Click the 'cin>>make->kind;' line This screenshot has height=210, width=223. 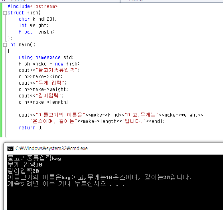pos(41,77)
